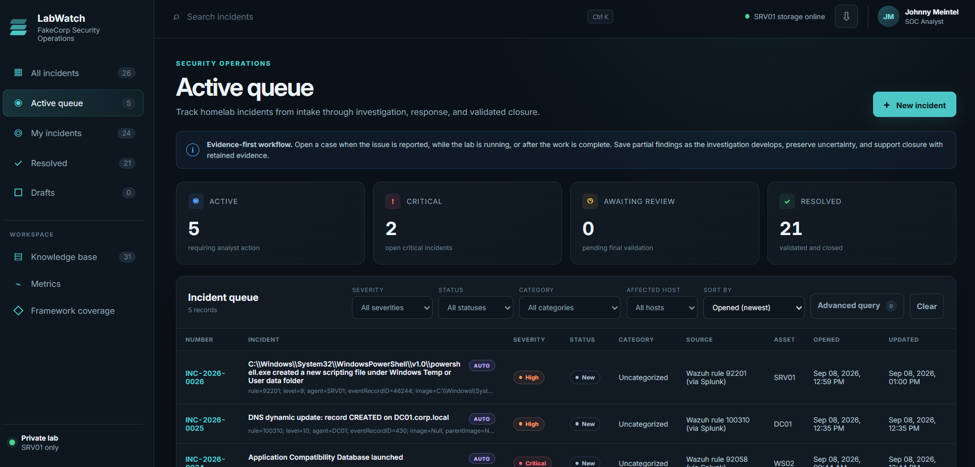Click the Active card blue dot icon
The width and height of the screenshot is (975, 467).
click(196, 201)
